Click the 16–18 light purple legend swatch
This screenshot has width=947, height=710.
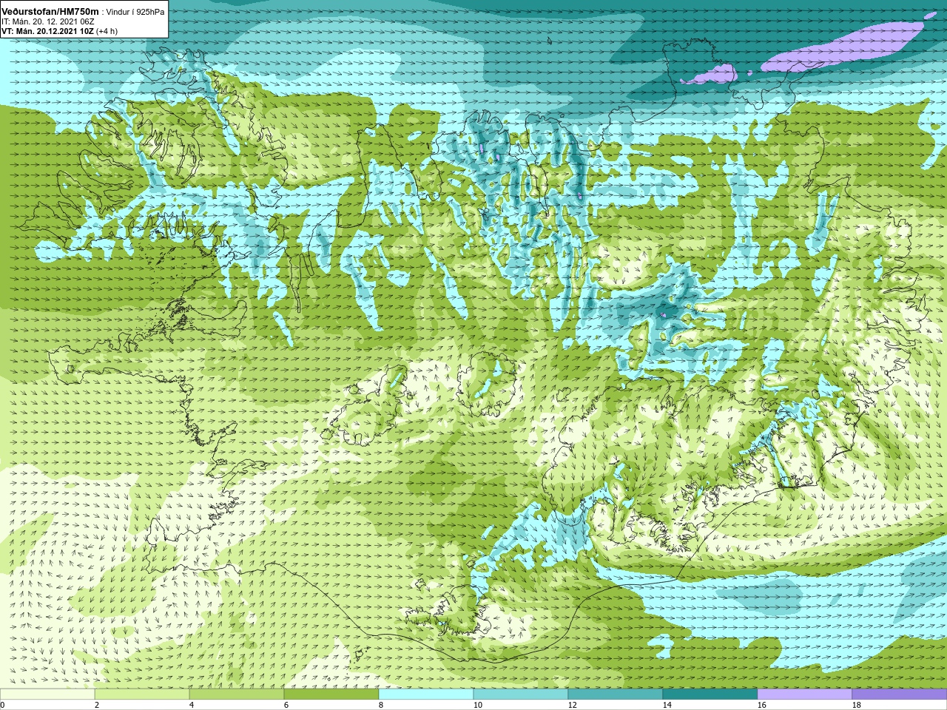[805, 694]
